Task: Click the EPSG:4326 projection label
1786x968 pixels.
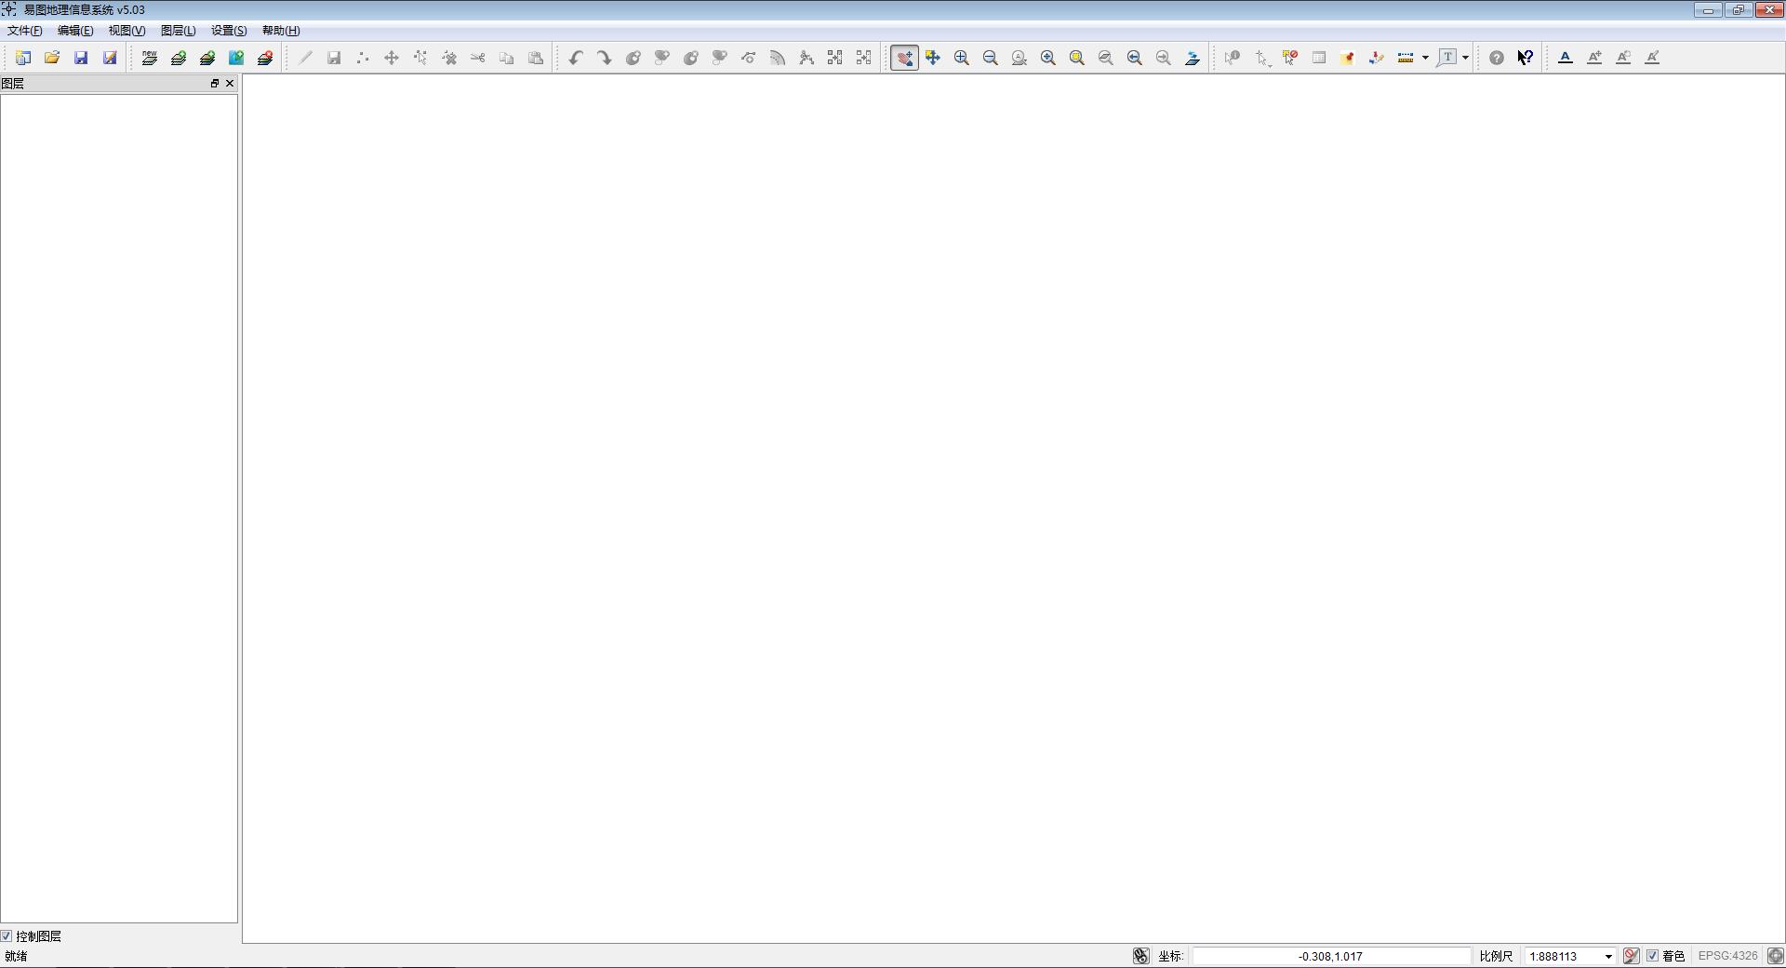Action: 1727,956
